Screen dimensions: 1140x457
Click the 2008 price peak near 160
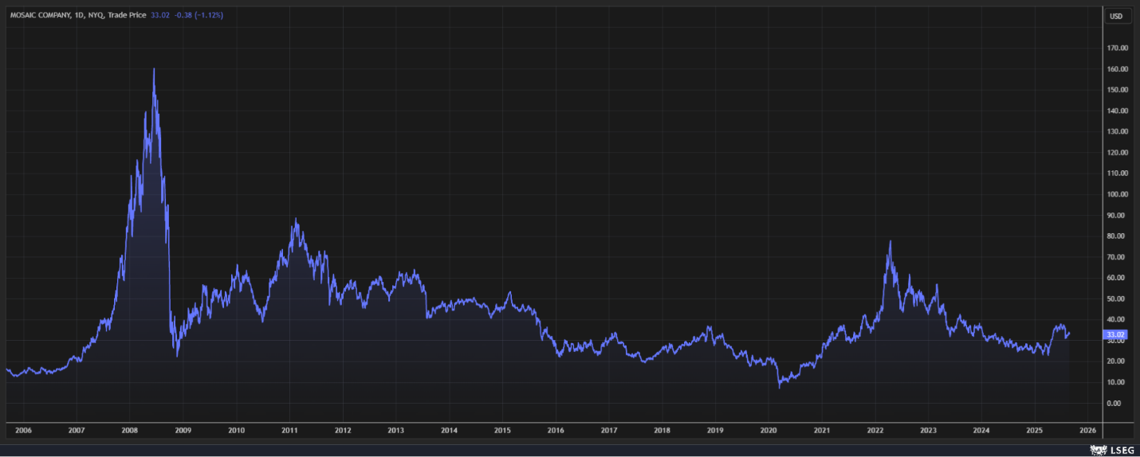point(154,69)
